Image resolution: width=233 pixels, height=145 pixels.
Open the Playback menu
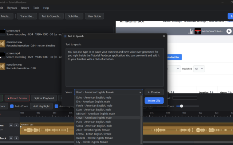tap(12, 8)
